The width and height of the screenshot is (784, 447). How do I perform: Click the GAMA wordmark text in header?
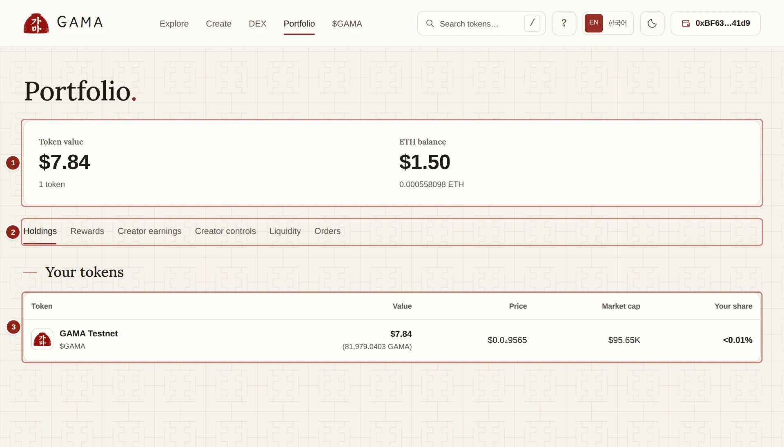[x=80, y=22]
